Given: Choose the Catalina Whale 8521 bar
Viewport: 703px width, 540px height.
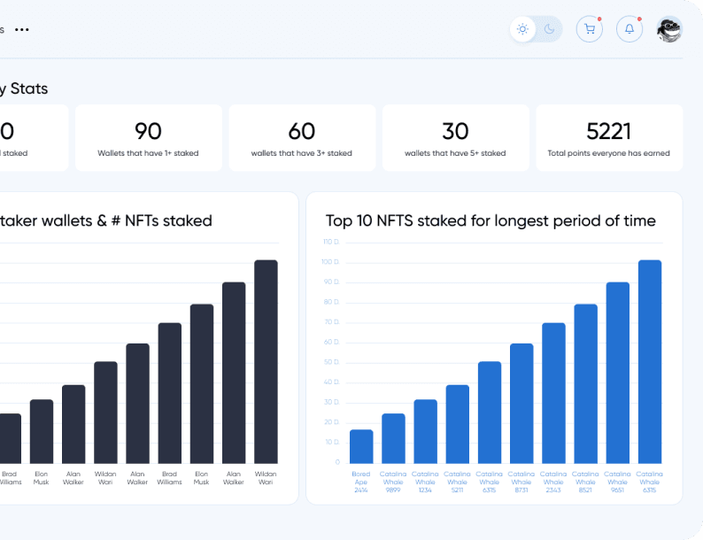Looking at the screenshot, I should point(585,383).
